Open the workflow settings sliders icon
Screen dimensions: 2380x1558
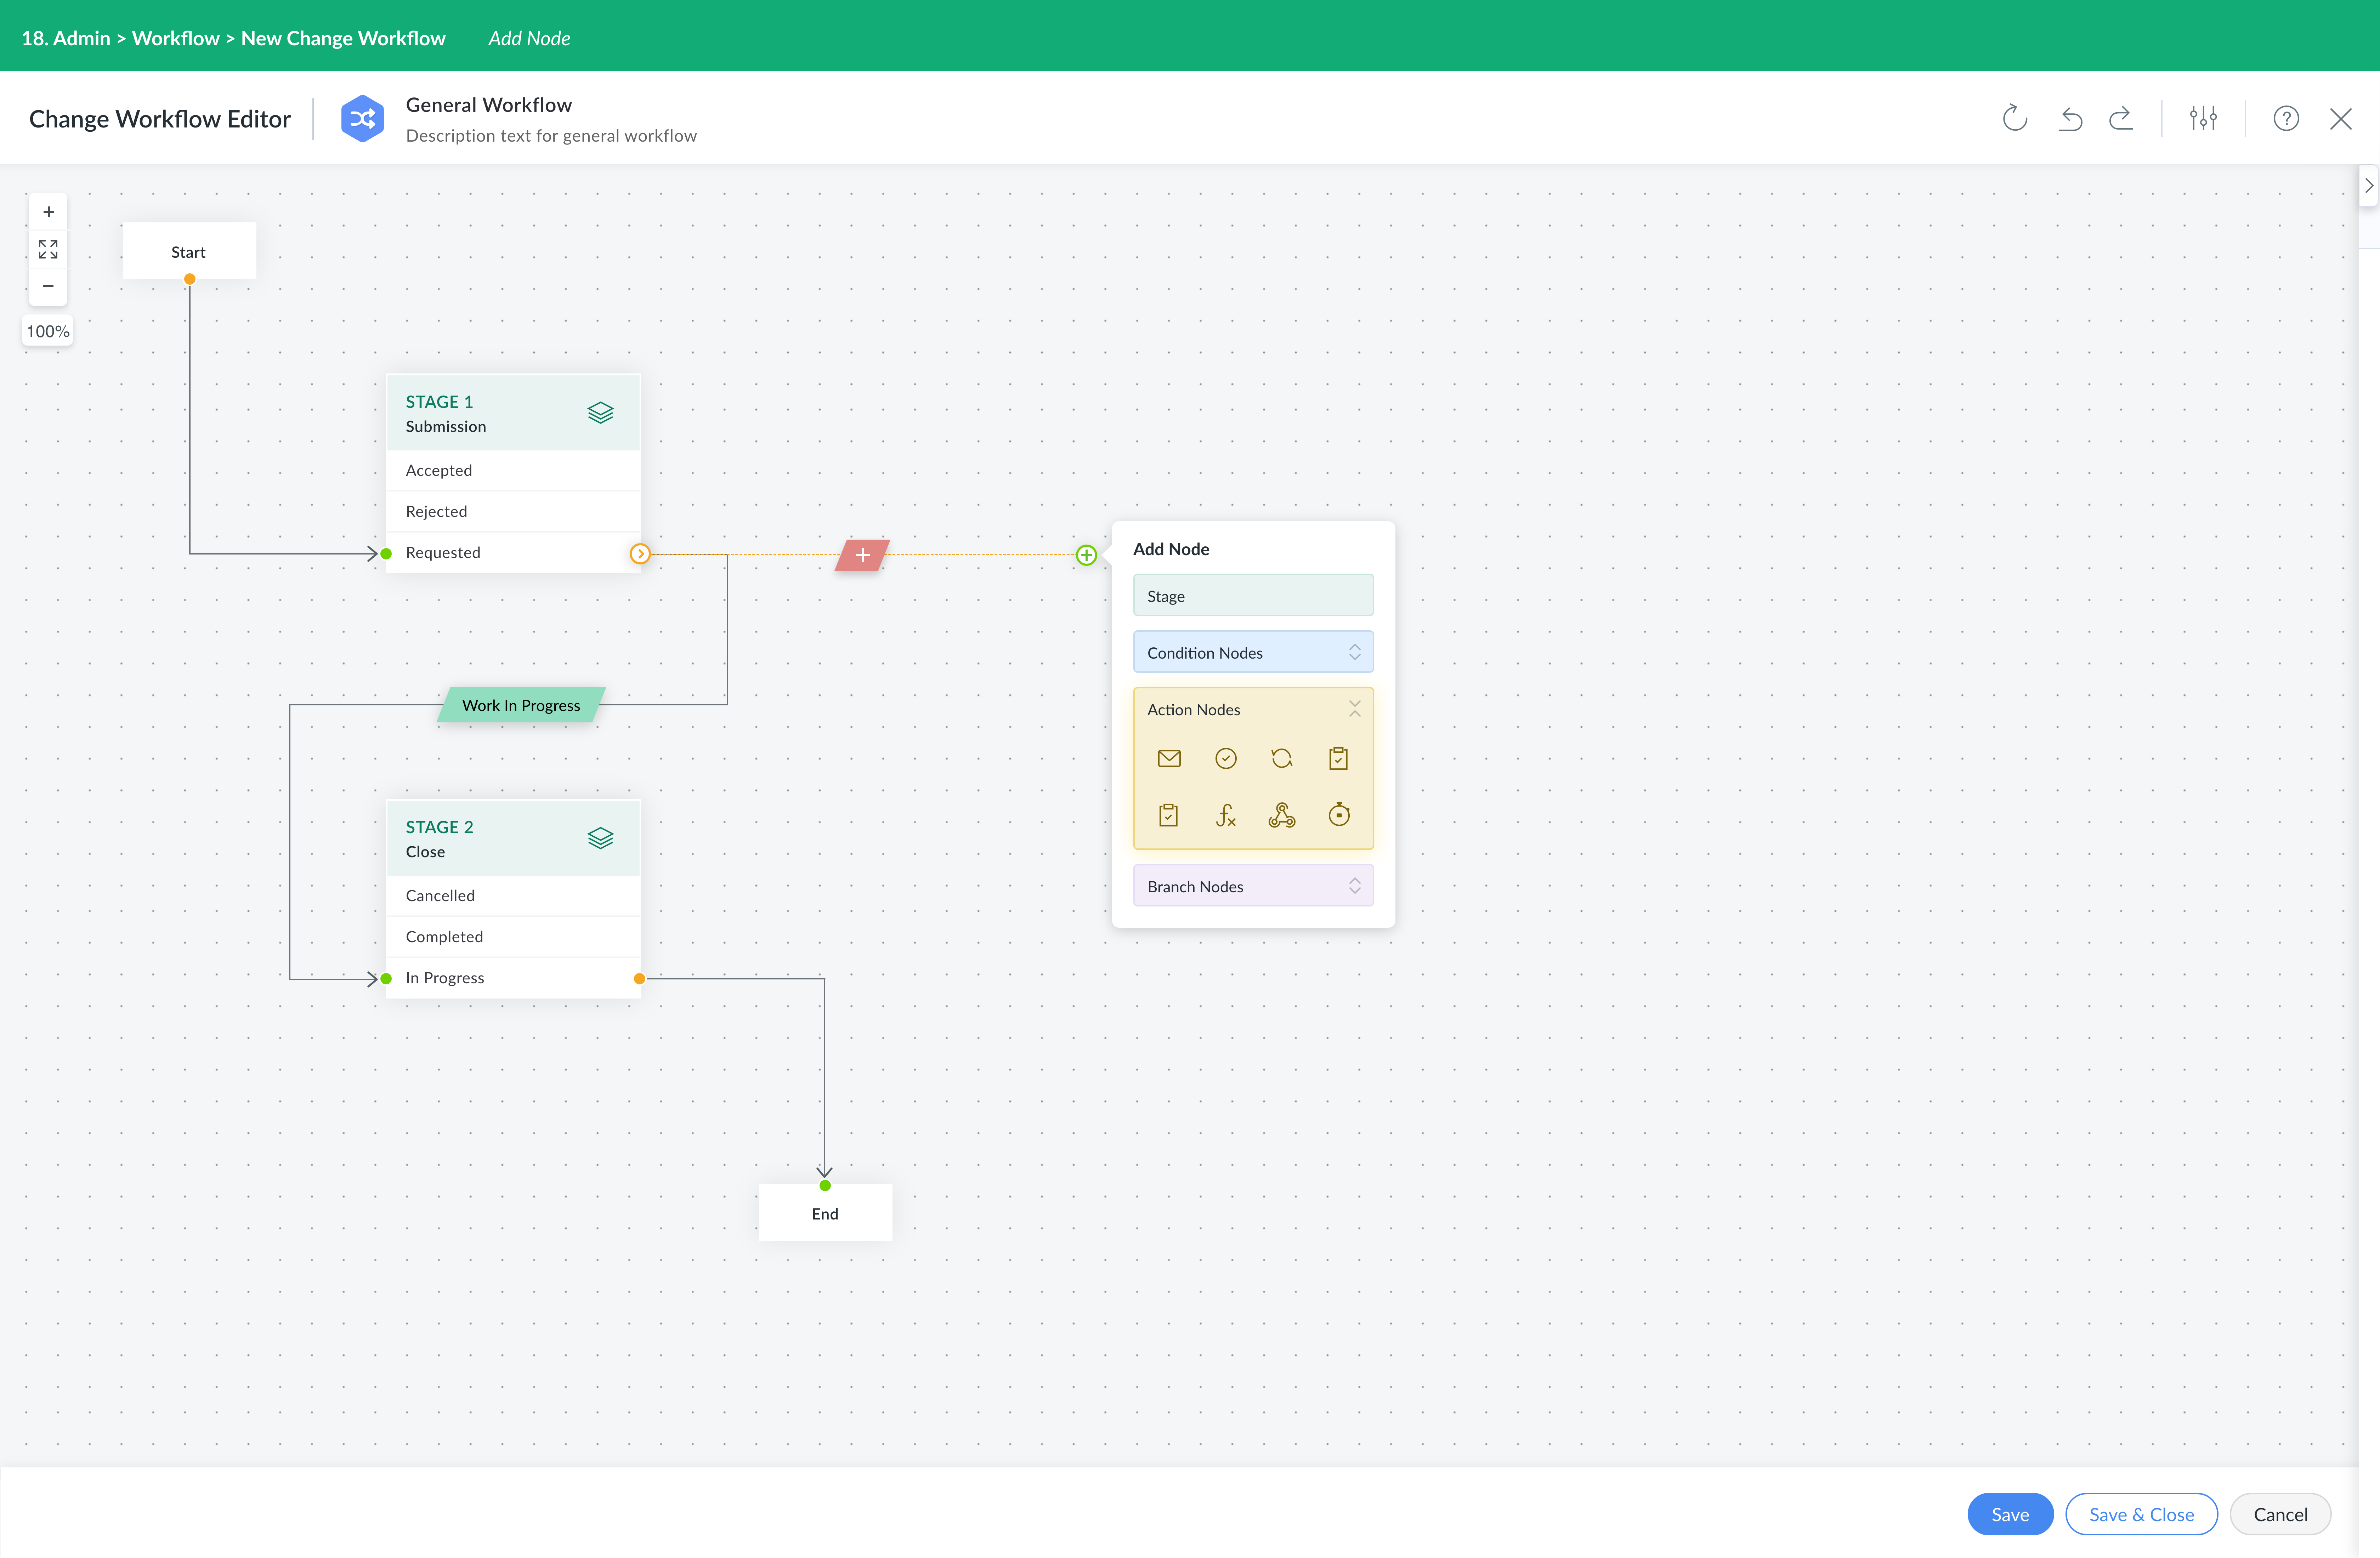pyautogui.click(x=2203, y=118)
